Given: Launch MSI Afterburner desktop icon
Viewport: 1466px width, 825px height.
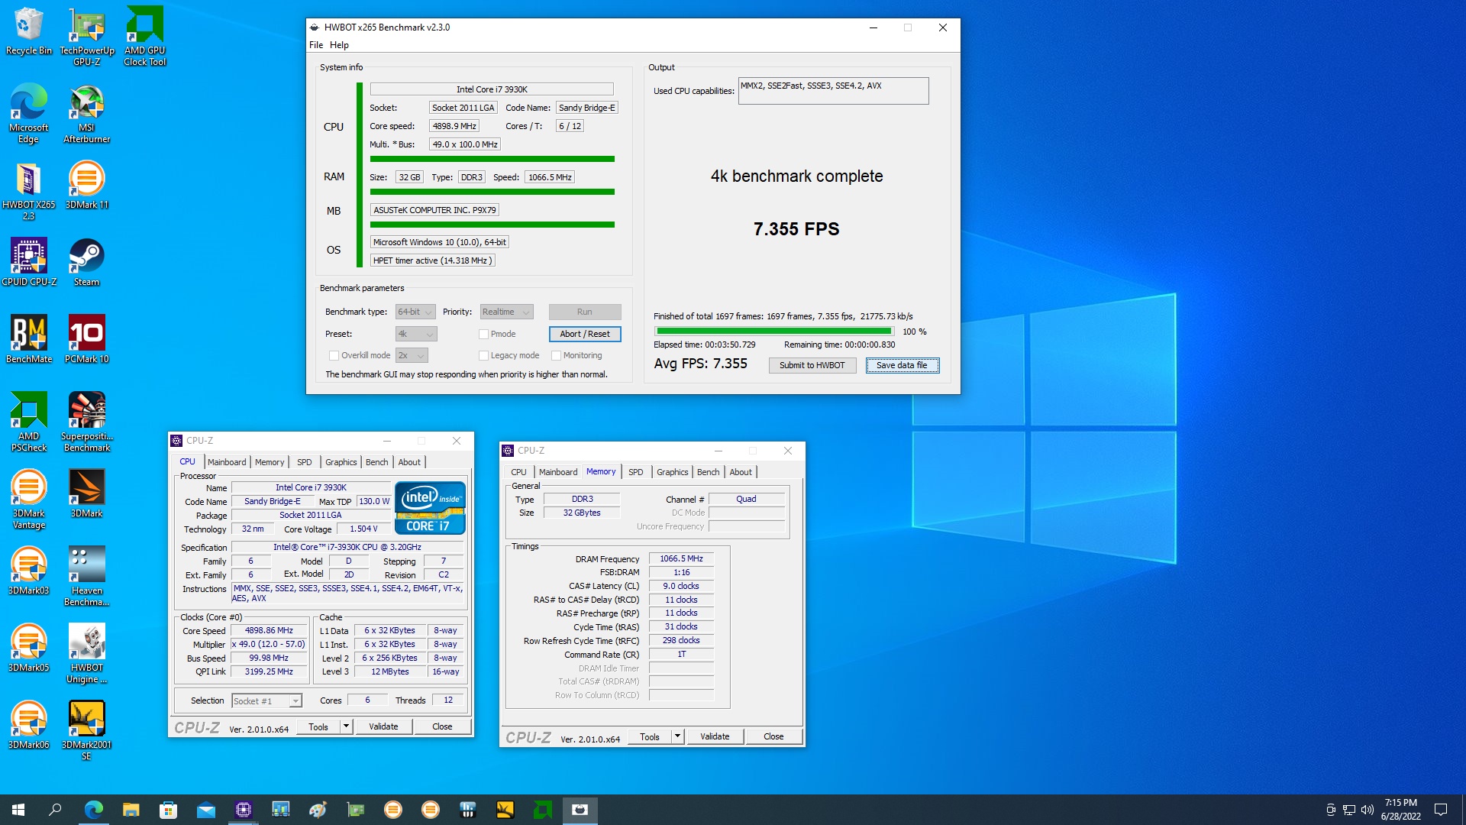Looking at the screenshot, I should [x=87, y=113].
